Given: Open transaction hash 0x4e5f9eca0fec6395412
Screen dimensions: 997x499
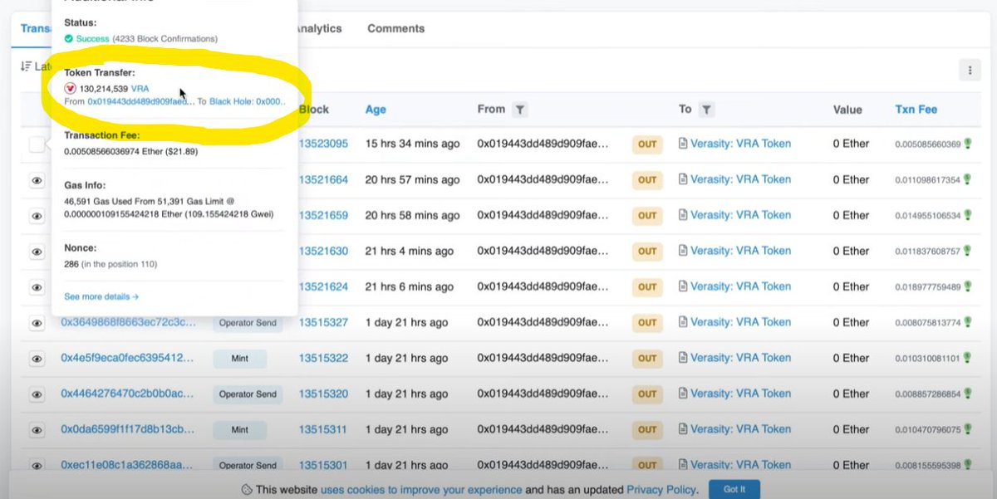Looking at the screenshot, I should pos(128,358).
